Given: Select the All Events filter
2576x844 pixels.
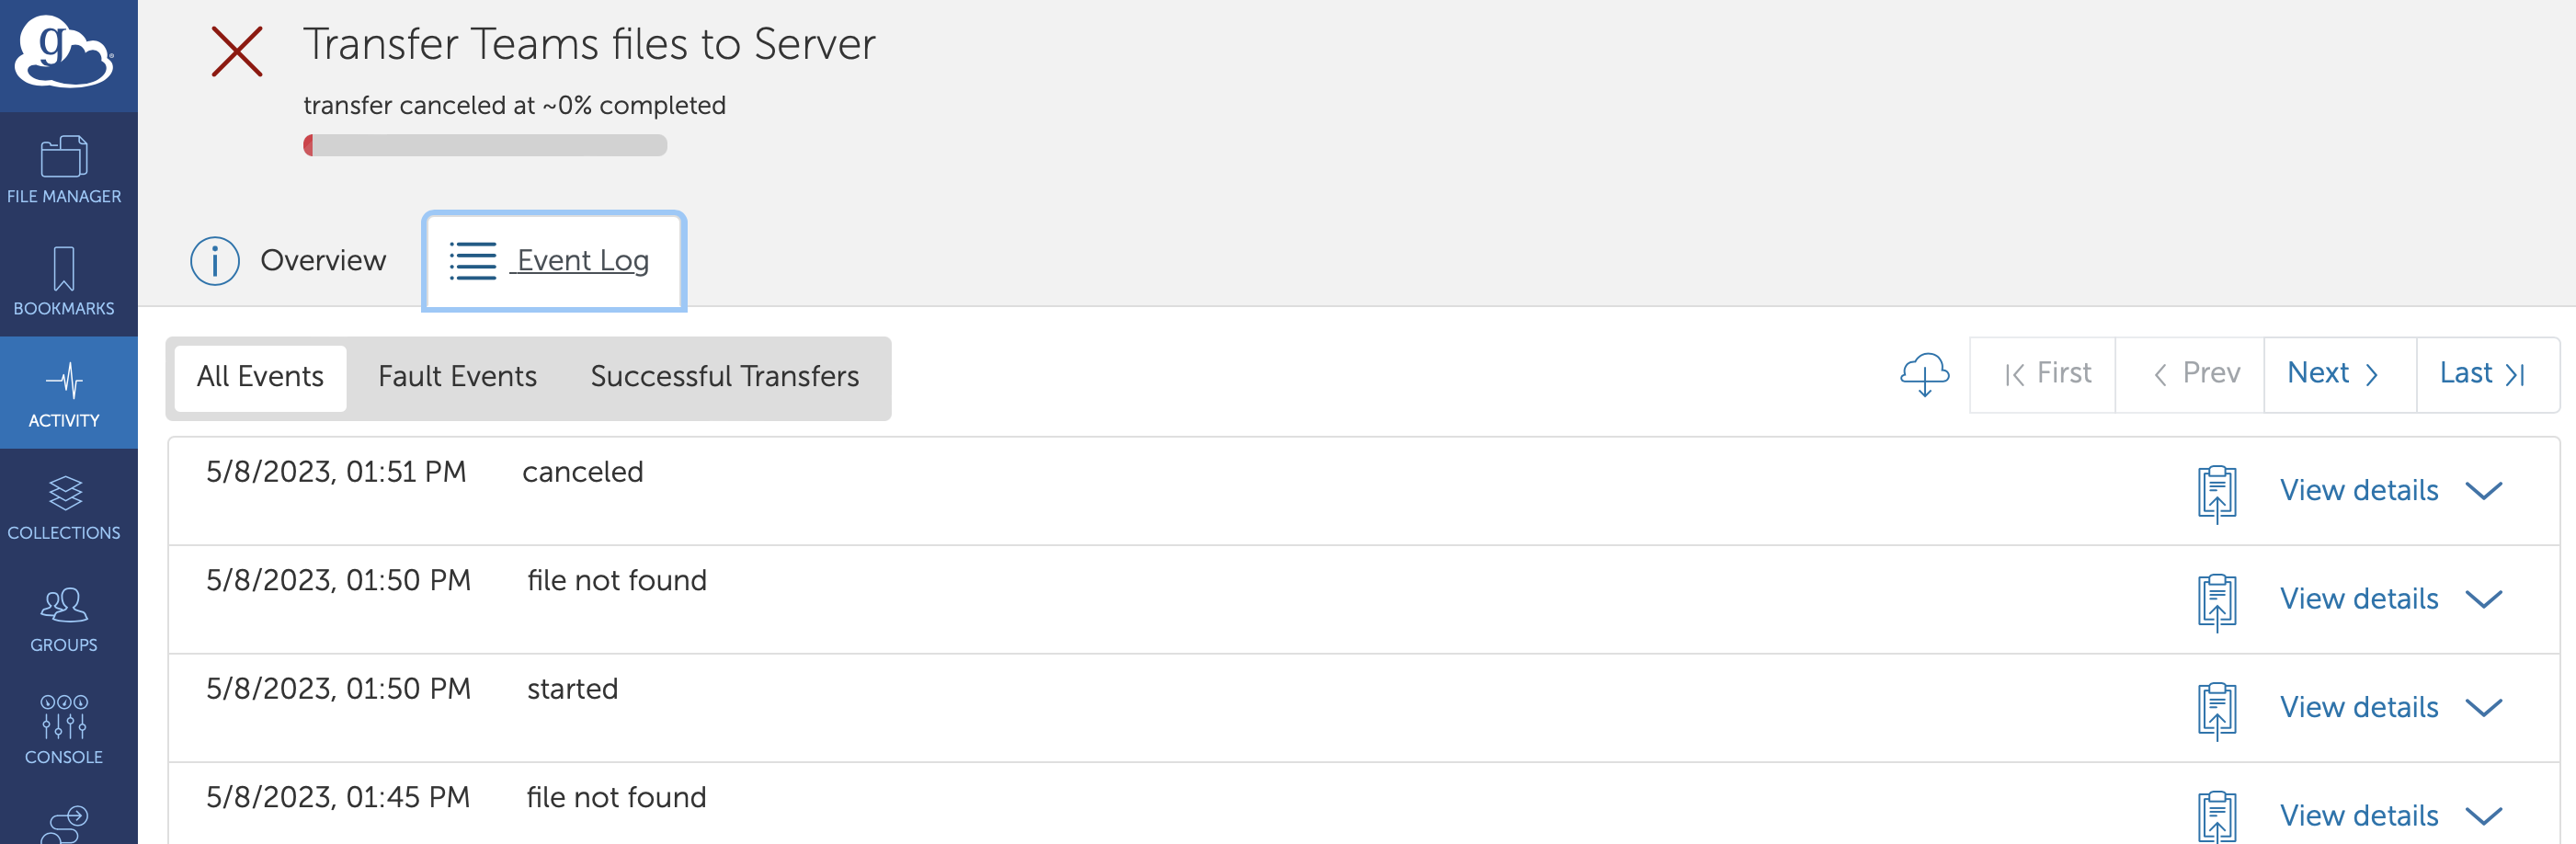Looking at the screenshot, I should pyautogui.click(x=260, y=376).
